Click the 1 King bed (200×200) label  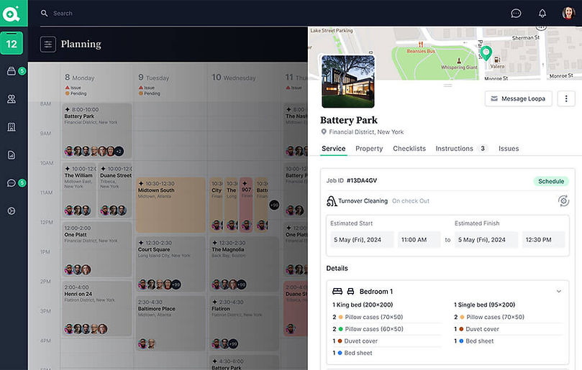tap(363, 305)
